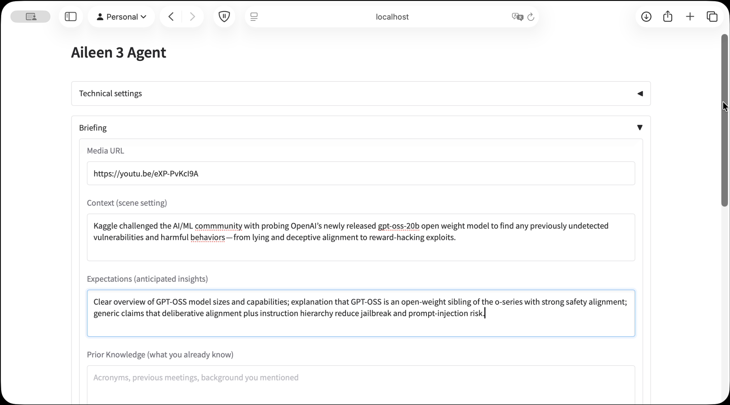Open the share sheet icon
The image size is (730, 405).
(668, 16)
